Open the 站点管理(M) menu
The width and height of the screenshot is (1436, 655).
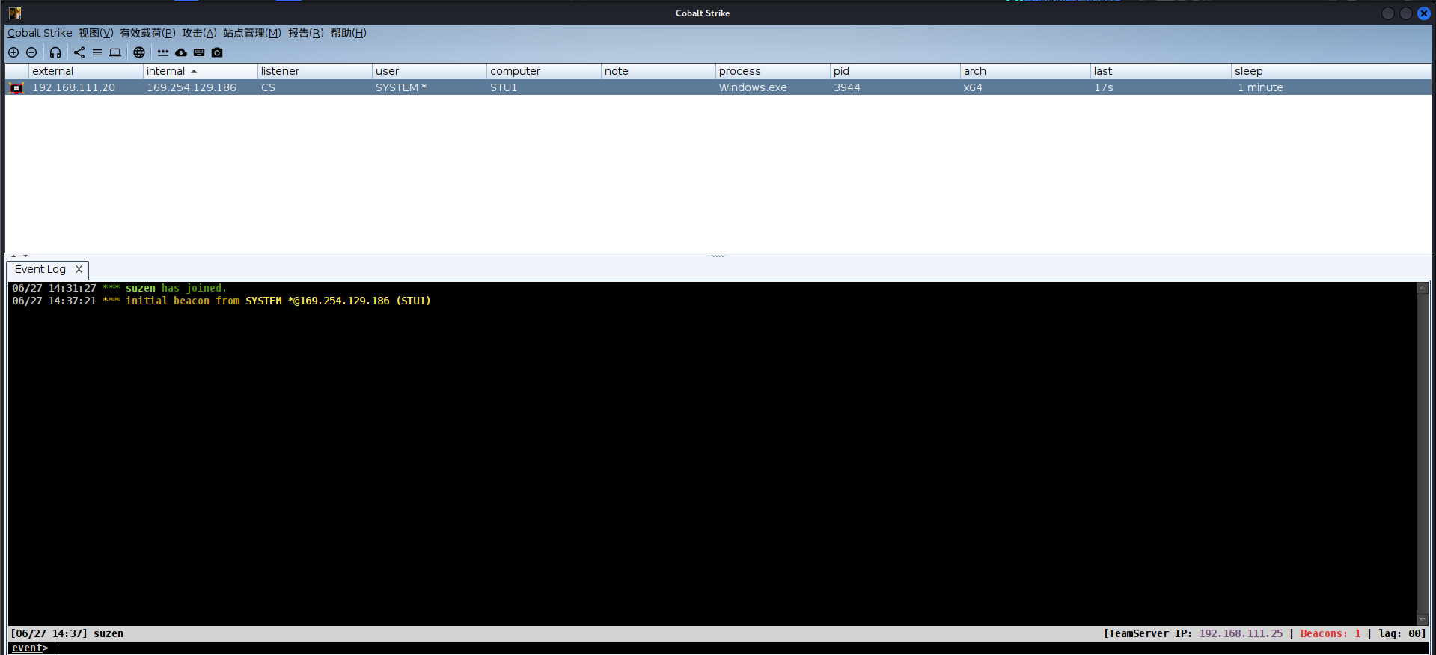click(x=252, y=33)
